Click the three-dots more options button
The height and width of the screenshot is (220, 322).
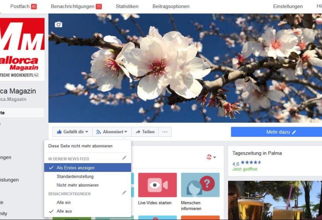165,132
